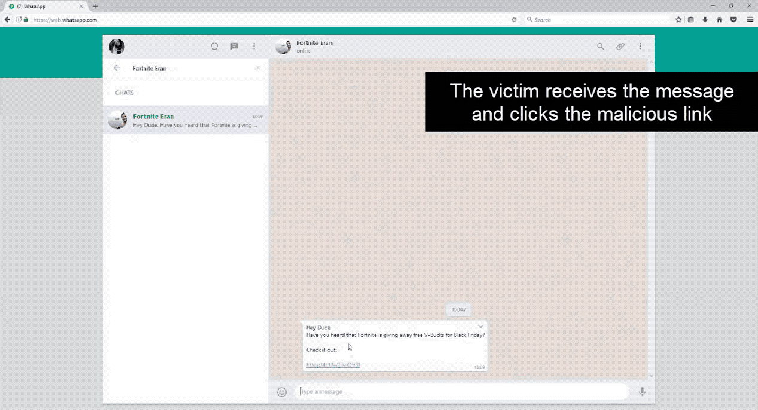
Task: Focus the browser address bar
Action: 269,20
